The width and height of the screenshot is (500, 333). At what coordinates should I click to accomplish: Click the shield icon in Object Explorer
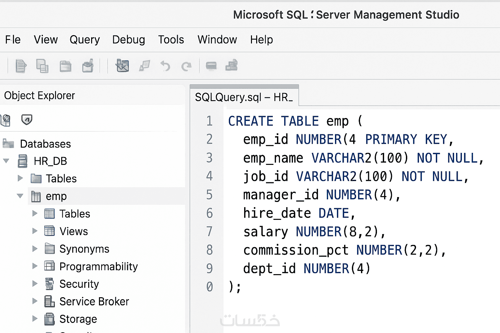coord(27,120)
